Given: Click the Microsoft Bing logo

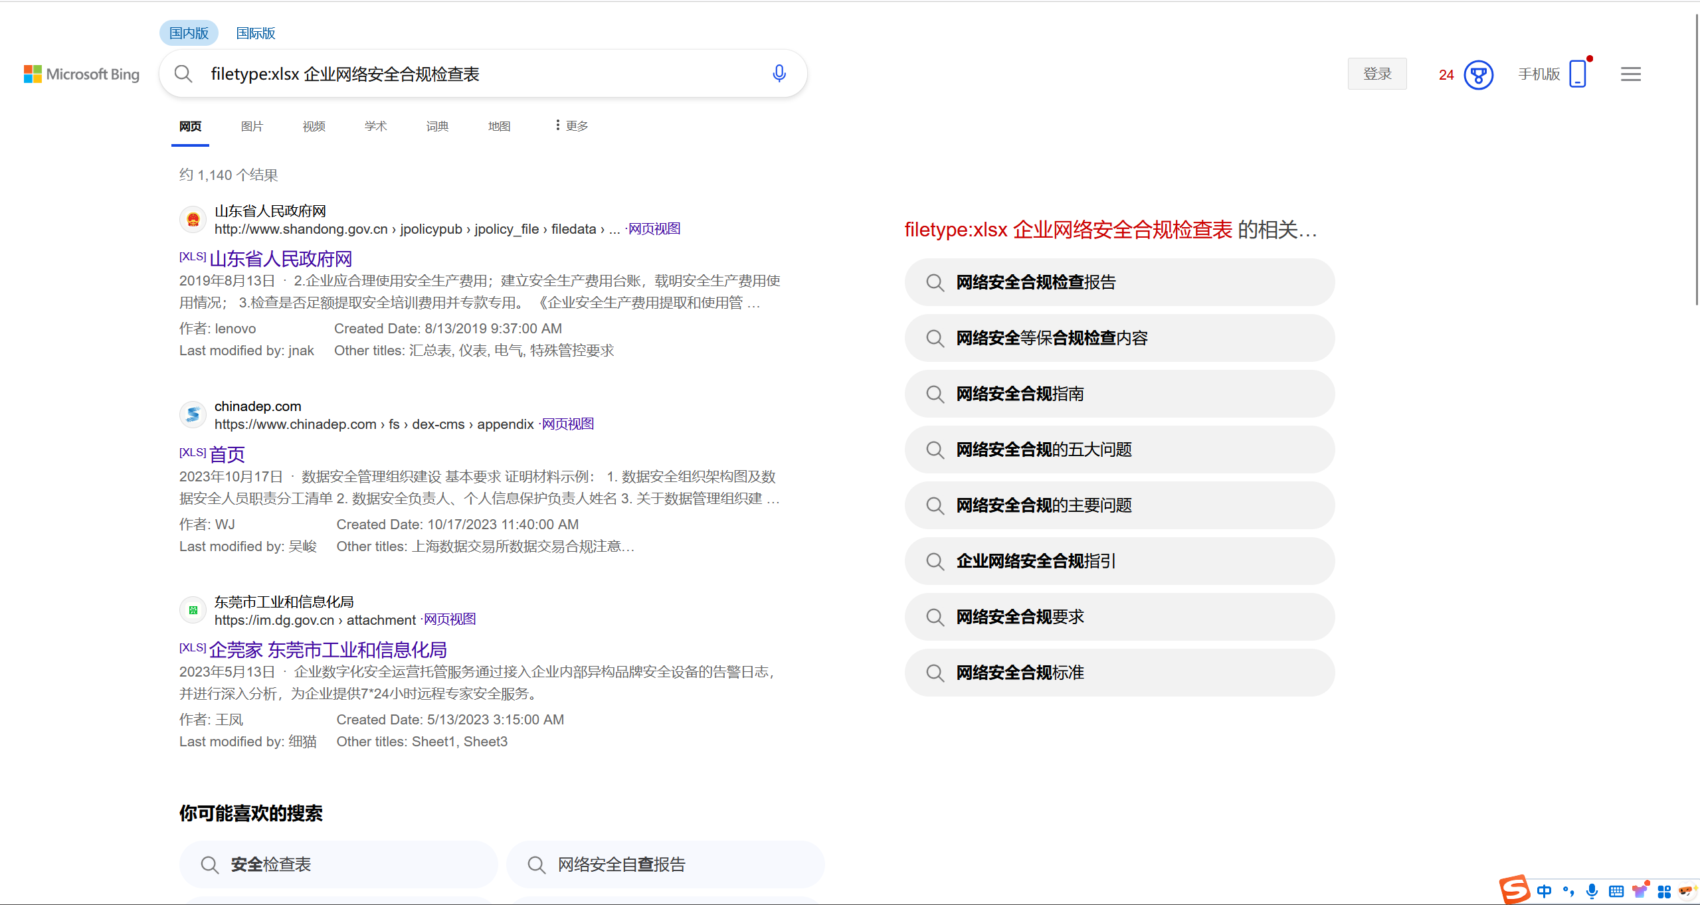Looking at the screenshot, I should click(x=82, y=74).
